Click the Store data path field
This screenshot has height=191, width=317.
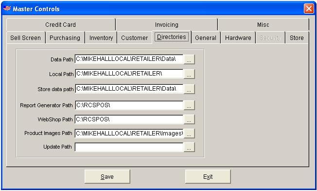click(129, 89)
